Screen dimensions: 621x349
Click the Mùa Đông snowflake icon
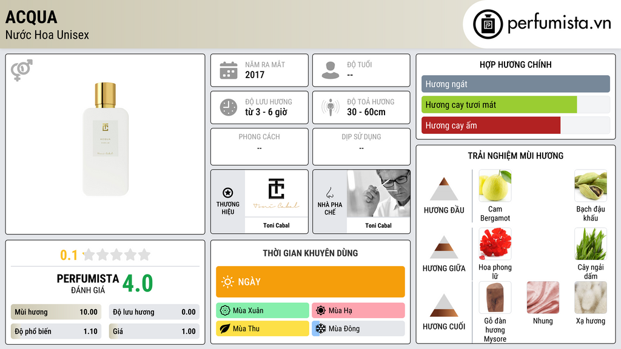(321, 328)
